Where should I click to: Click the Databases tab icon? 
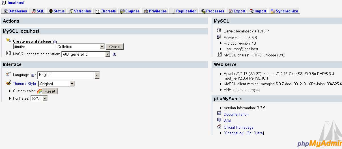click(6, 11)
